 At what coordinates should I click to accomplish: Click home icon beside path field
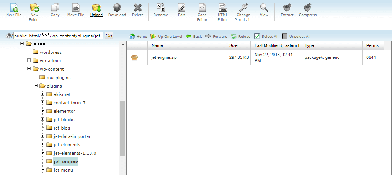8,36
